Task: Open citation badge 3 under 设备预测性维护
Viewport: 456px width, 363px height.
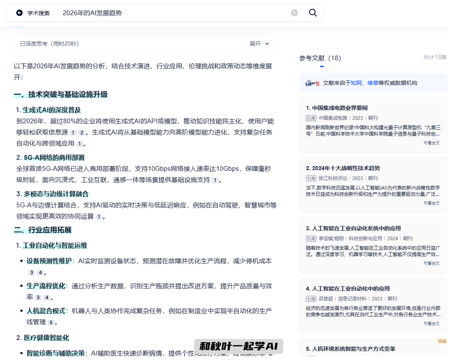Action: coord(31,273)
